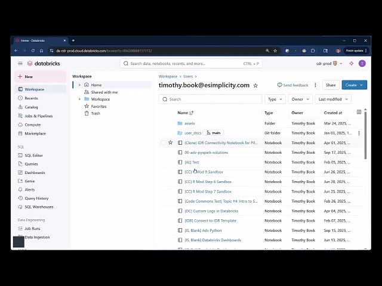Viewport: 382px width, 286px height.
Task: Open Job Runs in the sidebar
Action: (32, 229)
